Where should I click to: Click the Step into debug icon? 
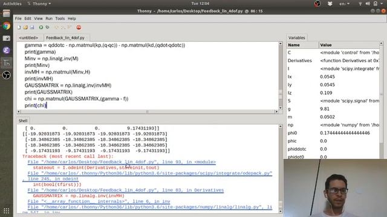tap(63, 27)
